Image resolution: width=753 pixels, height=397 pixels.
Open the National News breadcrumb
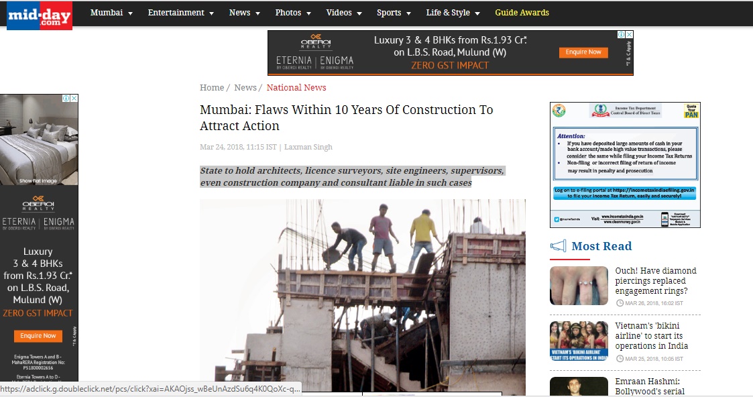(x=296, y=87)
